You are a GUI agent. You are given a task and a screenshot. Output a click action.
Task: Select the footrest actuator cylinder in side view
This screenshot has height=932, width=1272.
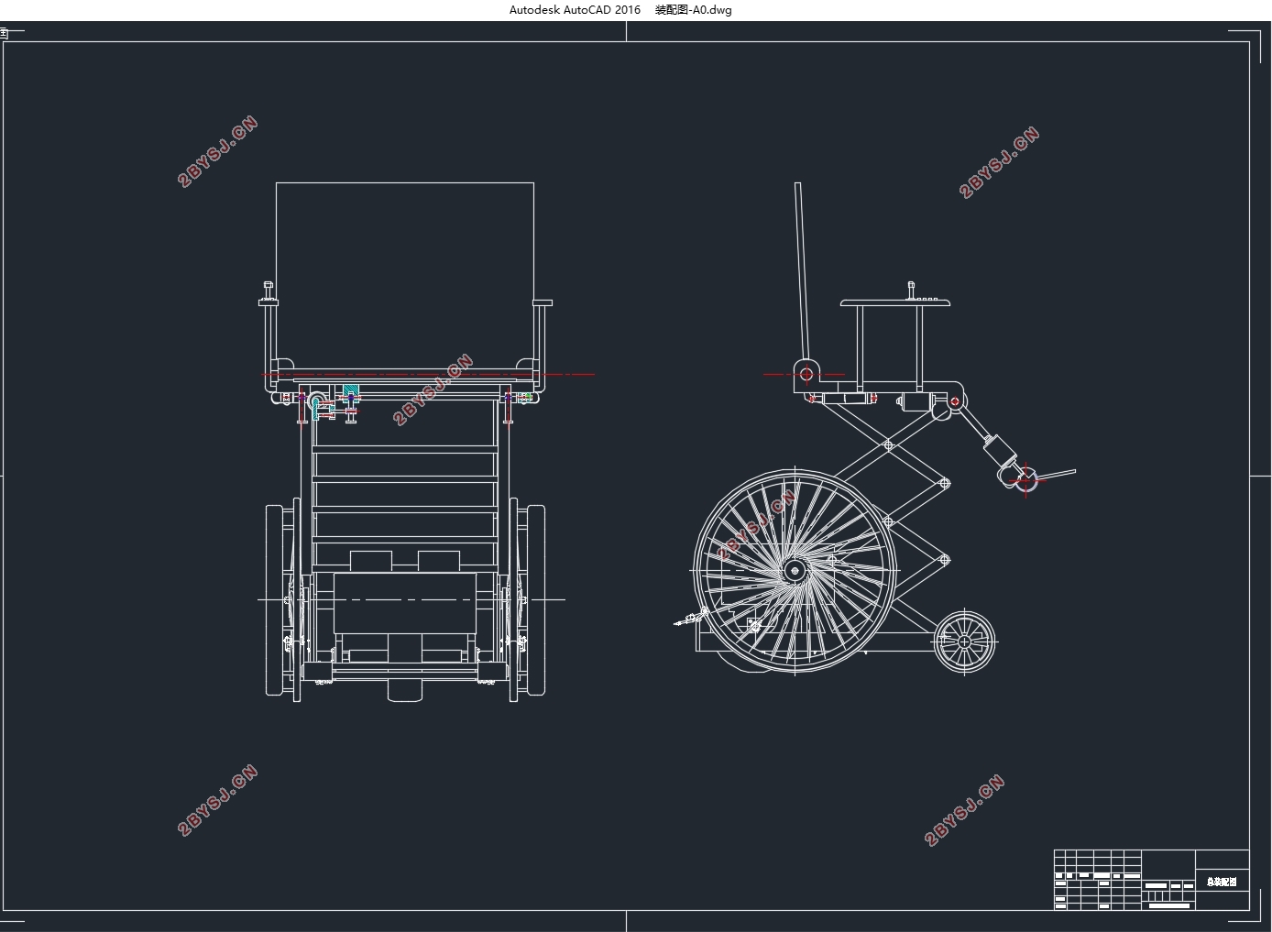coord(998,451)
